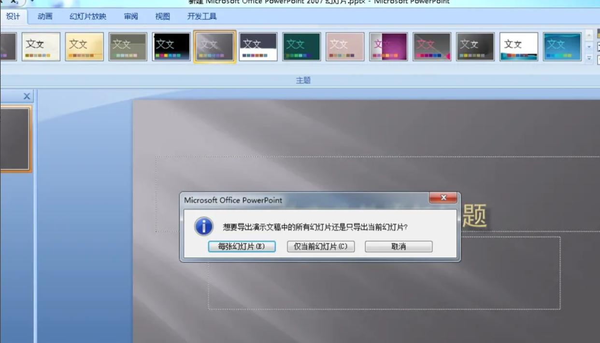Screen dimensions: 600x343
Task: Apply the bright blue theme thumbnail
Action: (x=562, y=47)
